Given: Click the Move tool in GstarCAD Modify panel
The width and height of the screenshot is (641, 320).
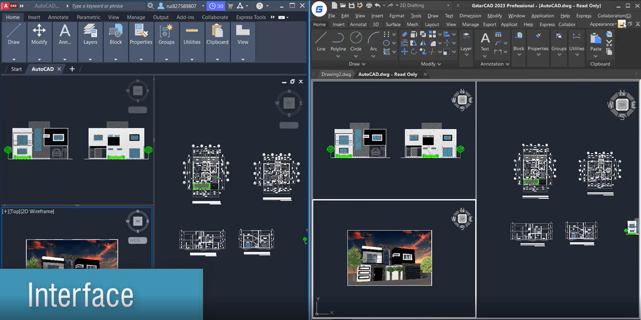Looking at the screenshot, I should coord(404,52).
